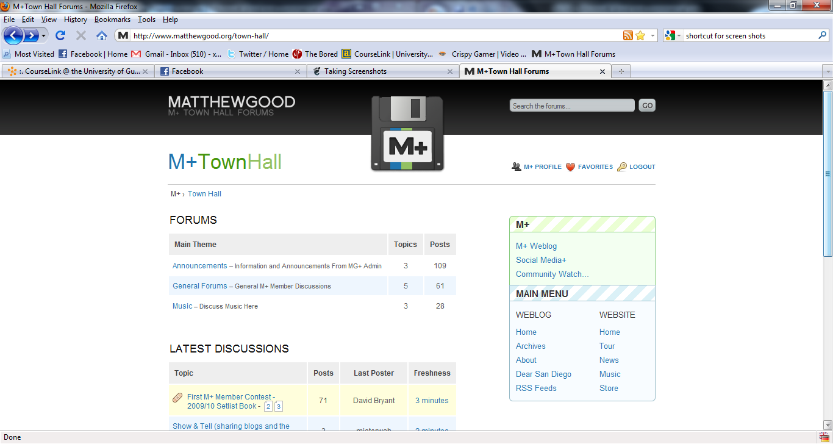Open the View menu
The image size is (833, 444).
49,20
